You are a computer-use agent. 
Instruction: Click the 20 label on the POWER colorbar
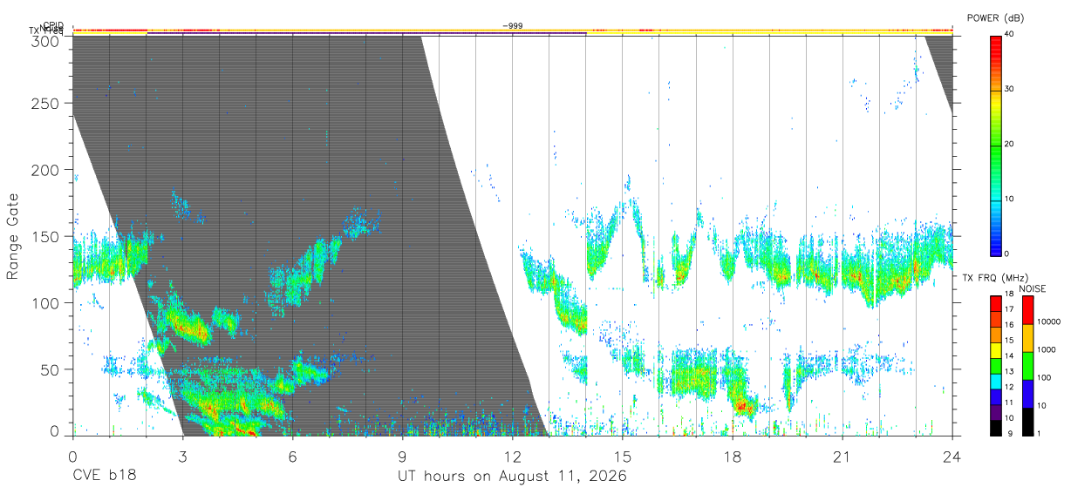[x=1010, y=144]
